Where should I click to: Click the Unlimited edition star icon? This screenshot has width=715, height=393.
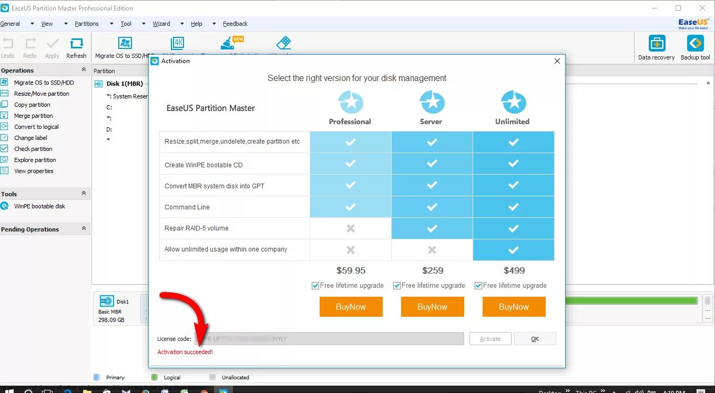[x=513, y=102]
